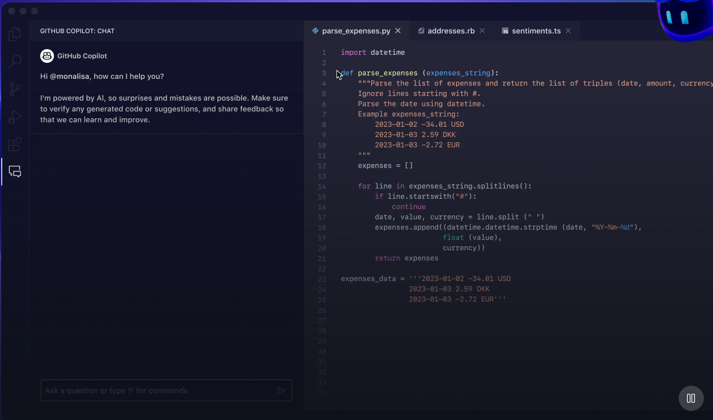Screen dimensions: 713x420
Task: Click 'Example expenses_string:' on line 7
Action: pos(409,114)
